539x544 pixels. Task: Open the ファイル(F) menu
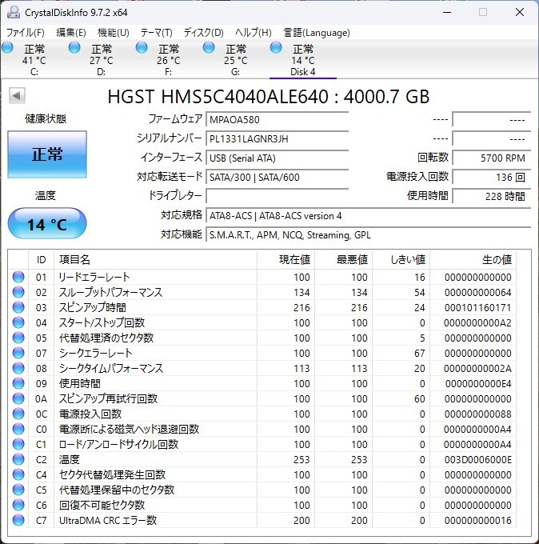point(26,33)
